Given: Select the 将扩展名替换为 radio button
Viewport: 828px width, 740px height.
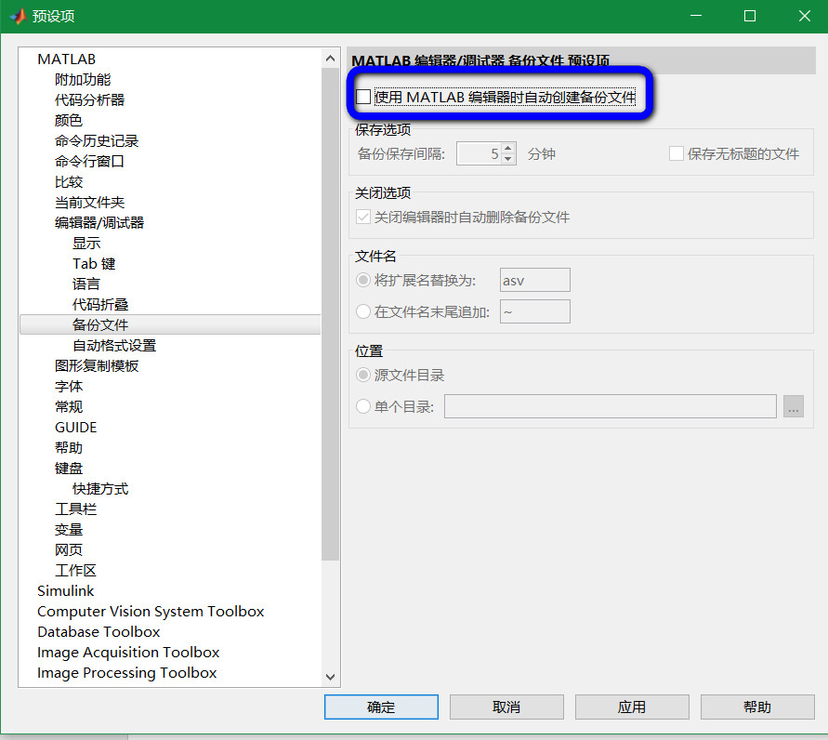Looking at the screenshot, I should coord(362,280).
